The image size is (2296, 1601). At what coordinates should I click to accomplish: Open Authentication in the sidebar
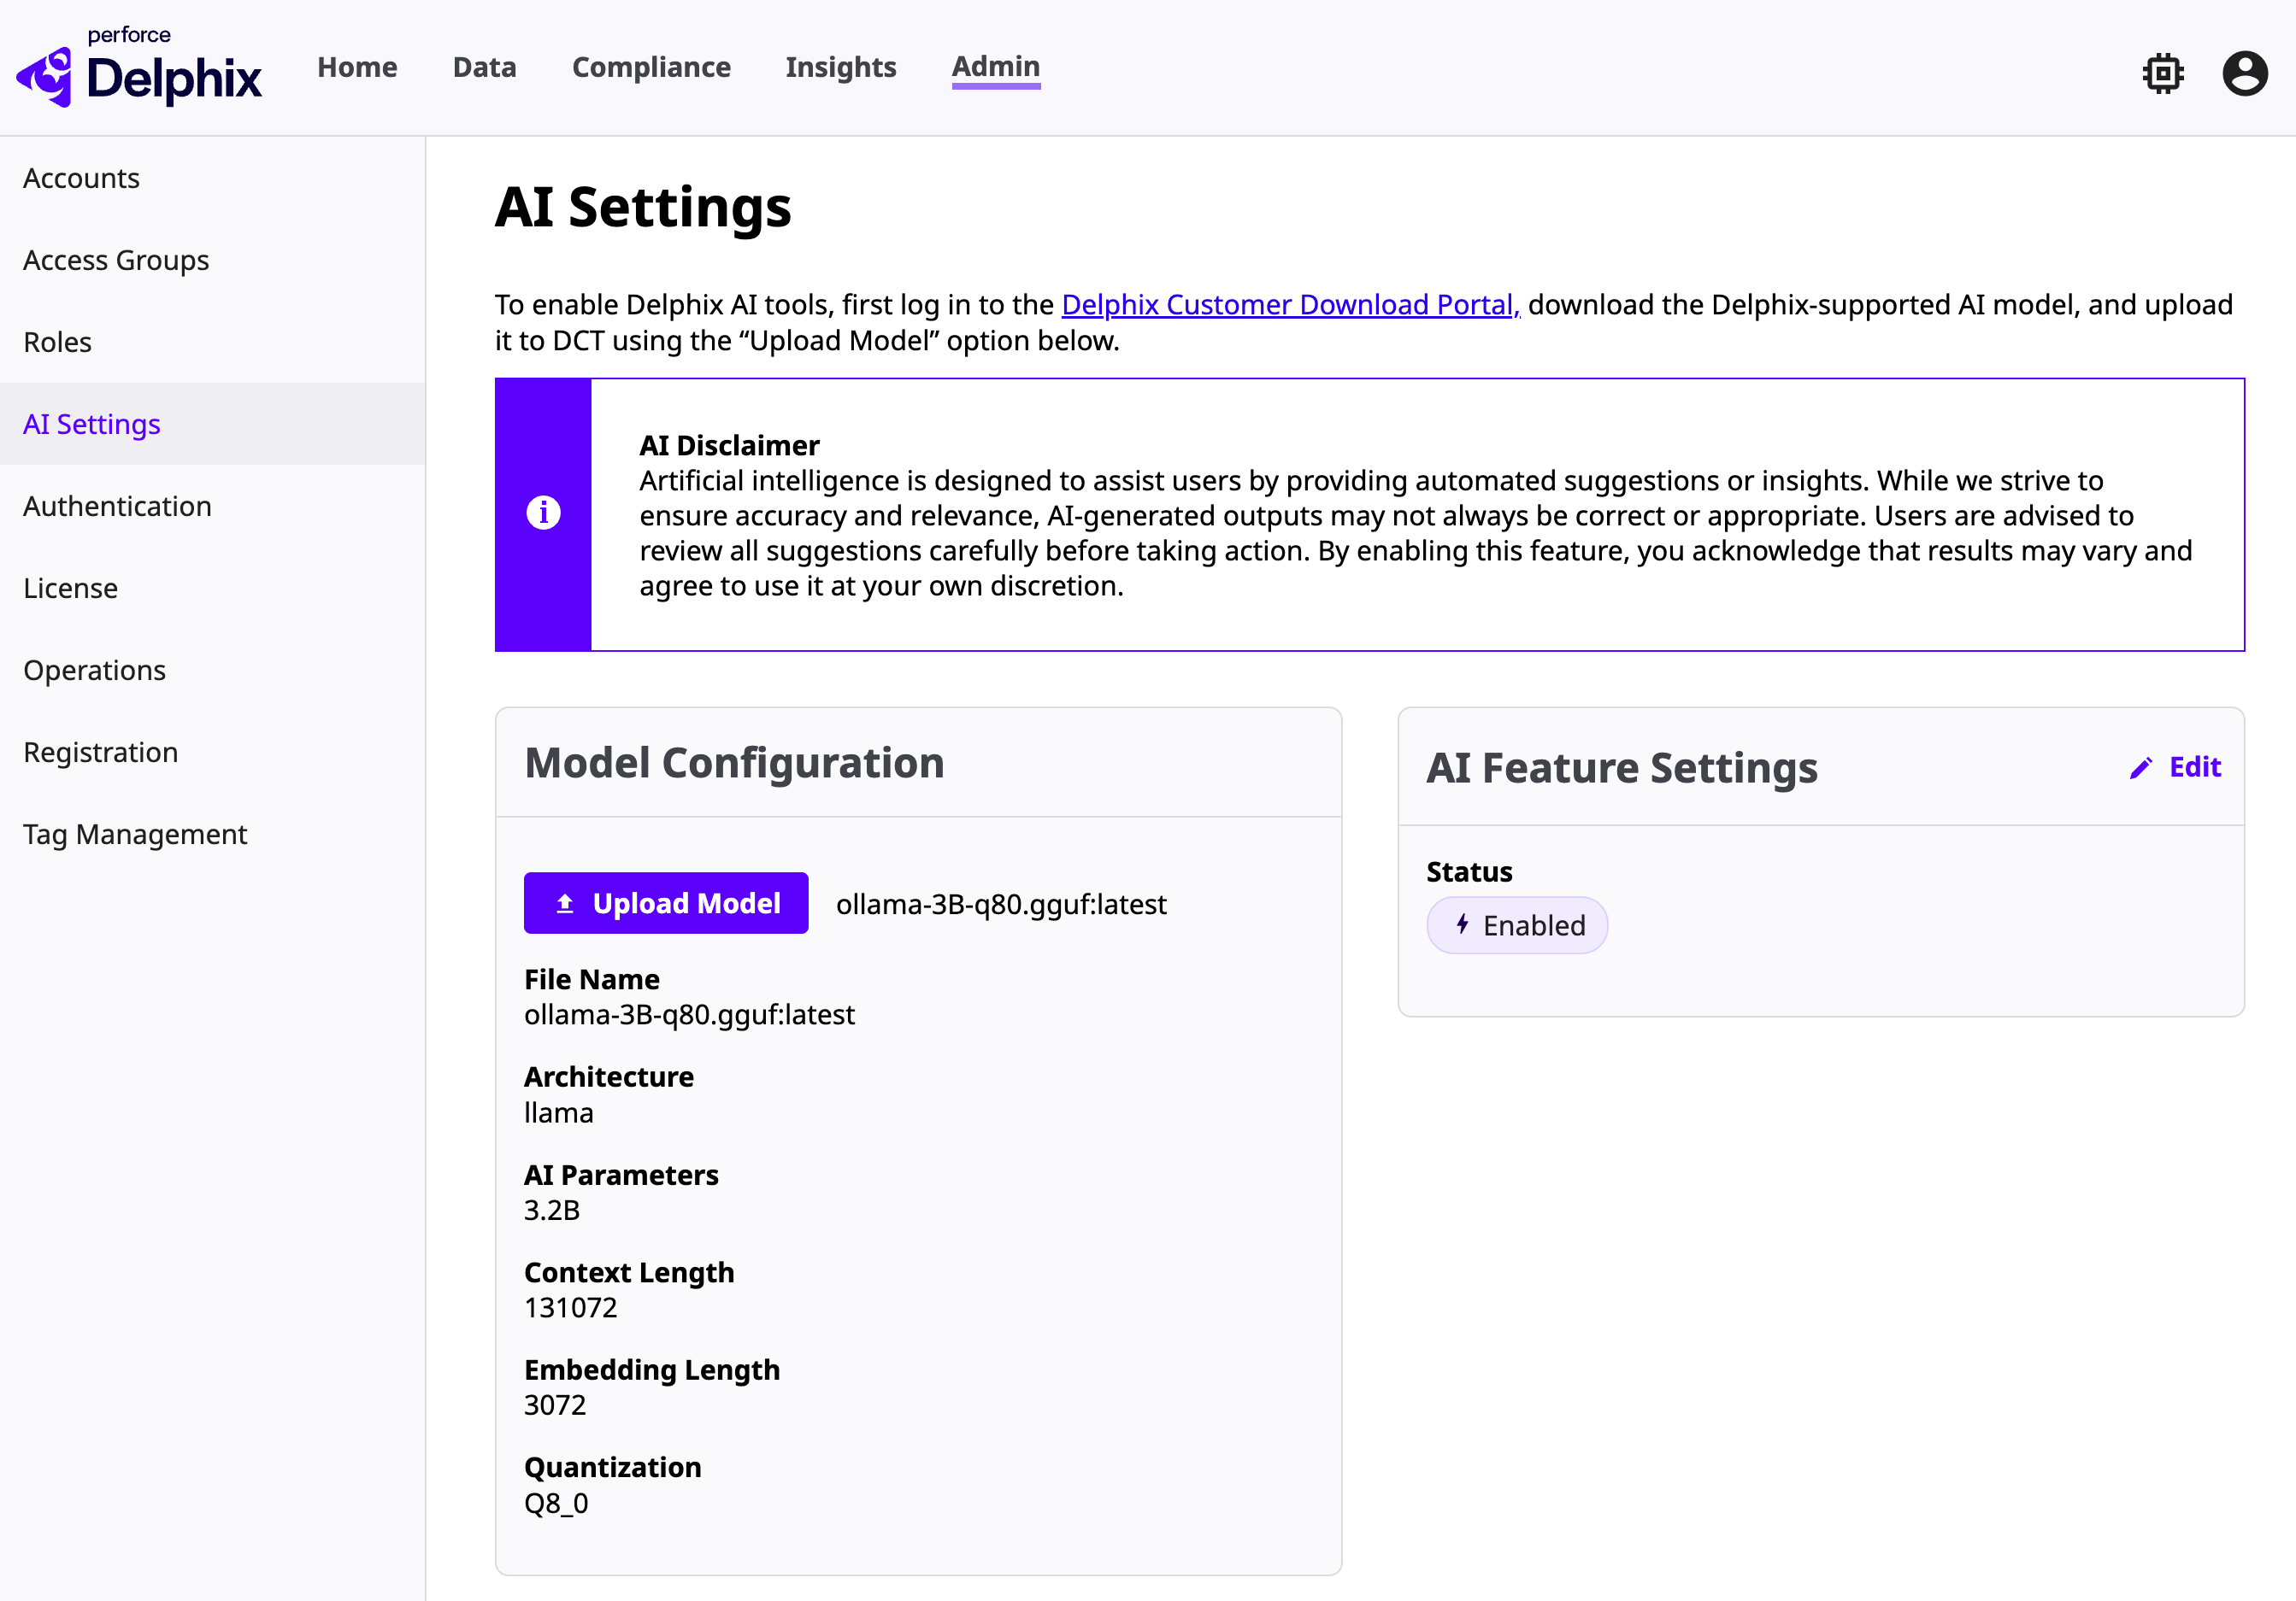[212, 506]
